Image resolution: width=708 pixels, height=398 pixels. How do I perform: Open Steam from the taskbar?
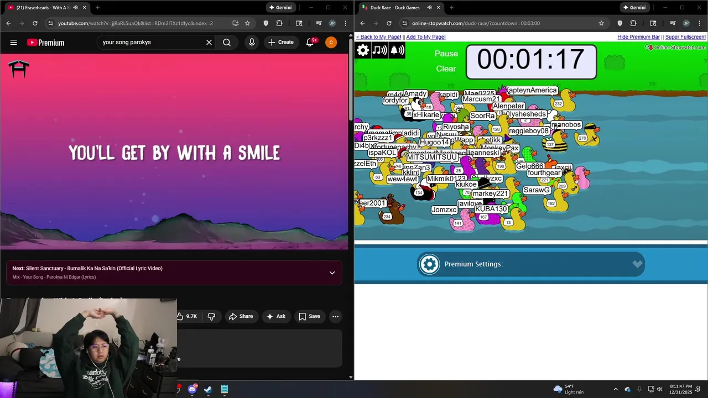(208, 389)
